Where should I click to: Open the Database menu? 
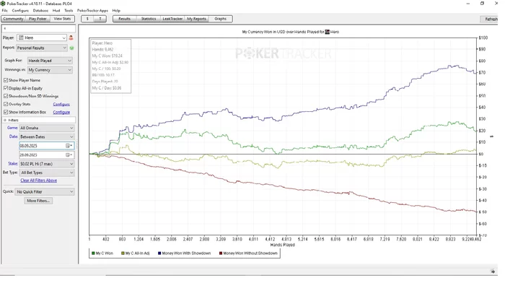40,11
